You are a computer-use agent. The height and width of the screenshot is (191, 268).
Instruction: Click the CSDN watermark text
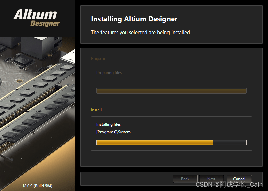click(x=229, y=185)
